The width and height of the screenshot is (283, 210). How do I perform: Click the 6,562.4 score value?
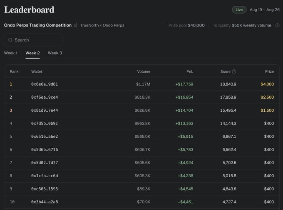pyautogui.click(x=229, y=149)
